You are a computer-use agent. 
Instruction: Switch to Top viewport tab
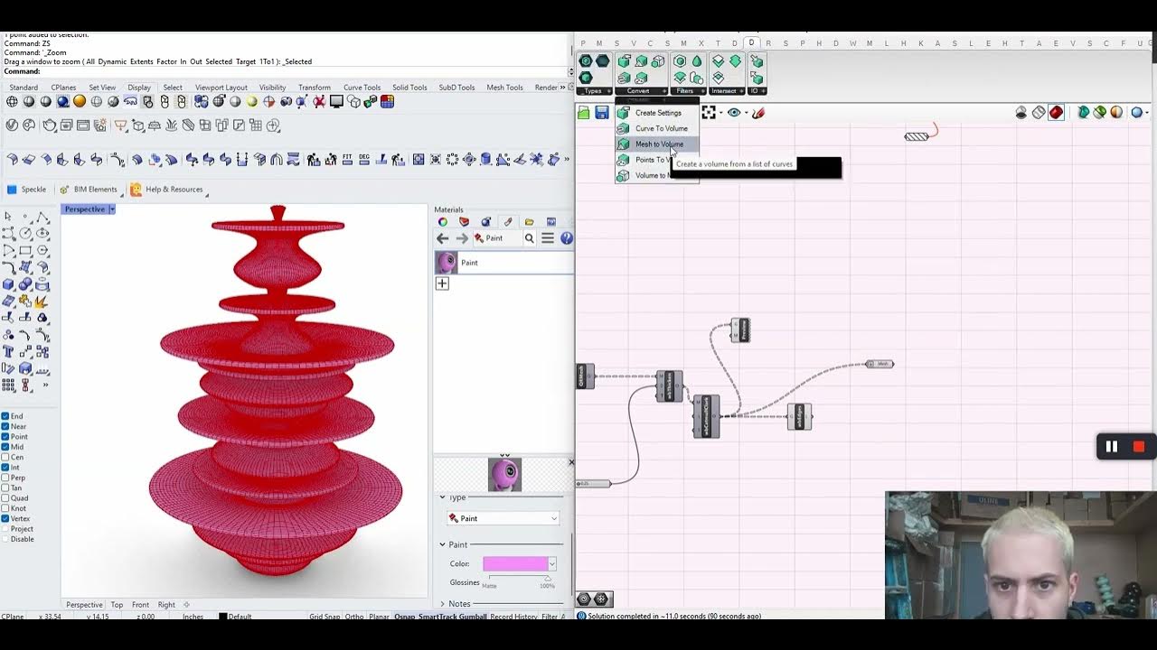(x=117, y=605)
